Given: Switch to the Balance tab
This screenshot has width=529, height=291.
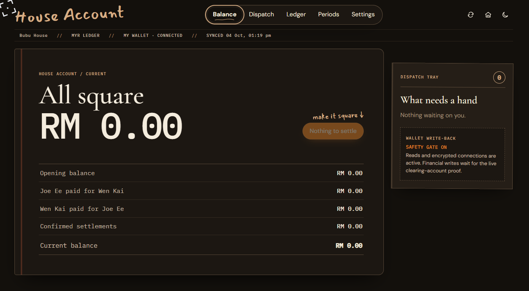Looking at the screenshot, I should 225,14.
